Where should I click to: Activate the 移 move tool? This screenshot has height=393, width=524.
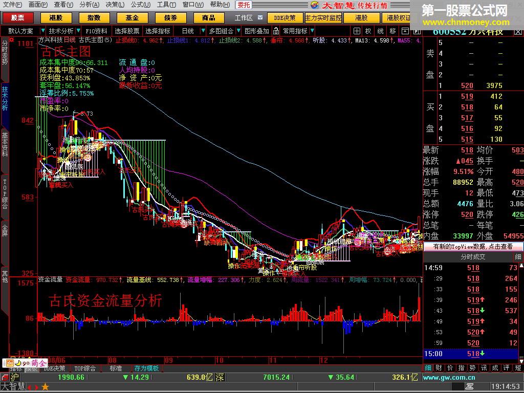pos(392,31)
